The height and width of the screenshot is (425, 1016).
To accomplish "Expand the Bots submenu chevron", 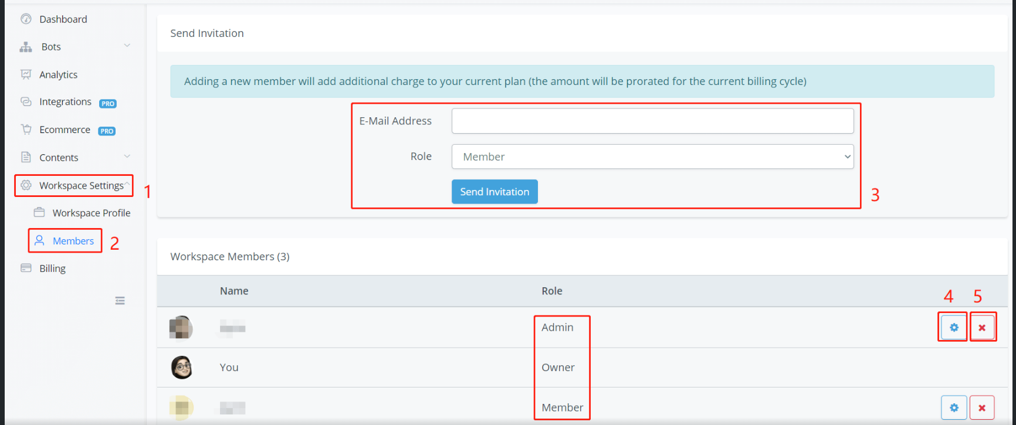I will pyautogui.click(x=127, y=46).
